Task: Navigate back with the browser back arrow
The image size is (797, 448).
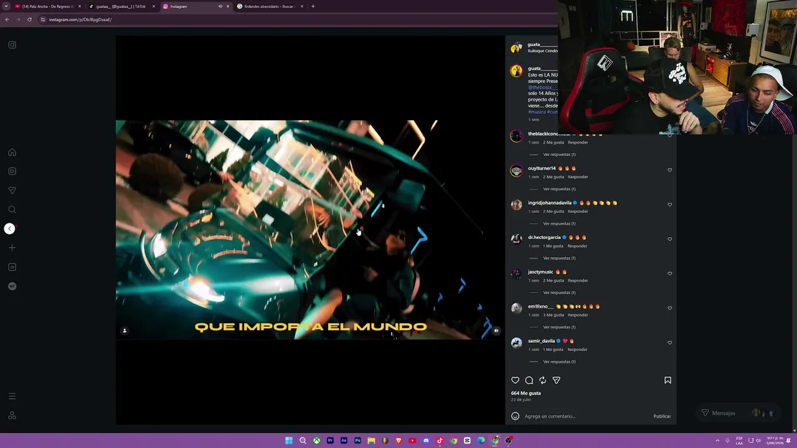Action: (x=7, y=19)
